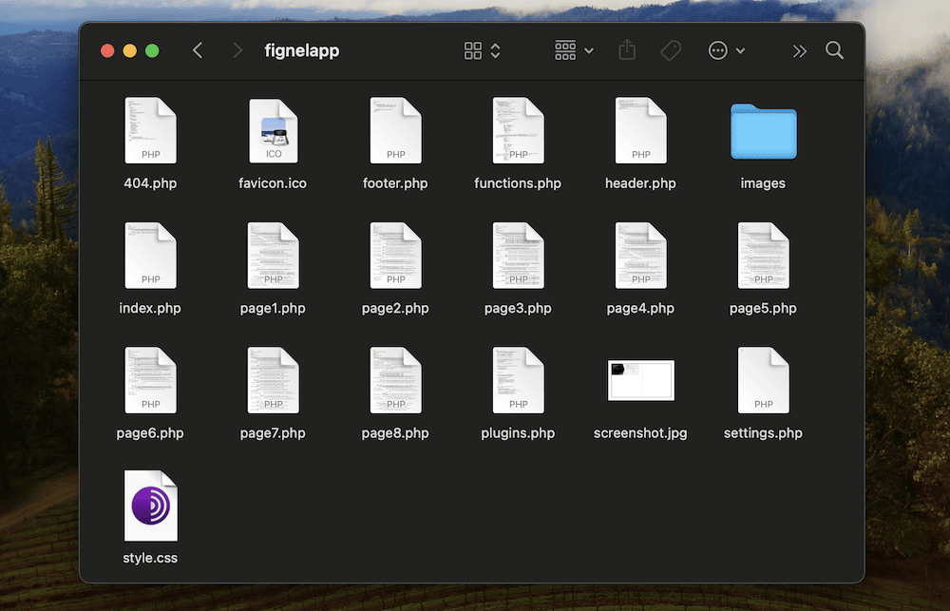Open the index.php file icon
950x611 pixels.
150,255
